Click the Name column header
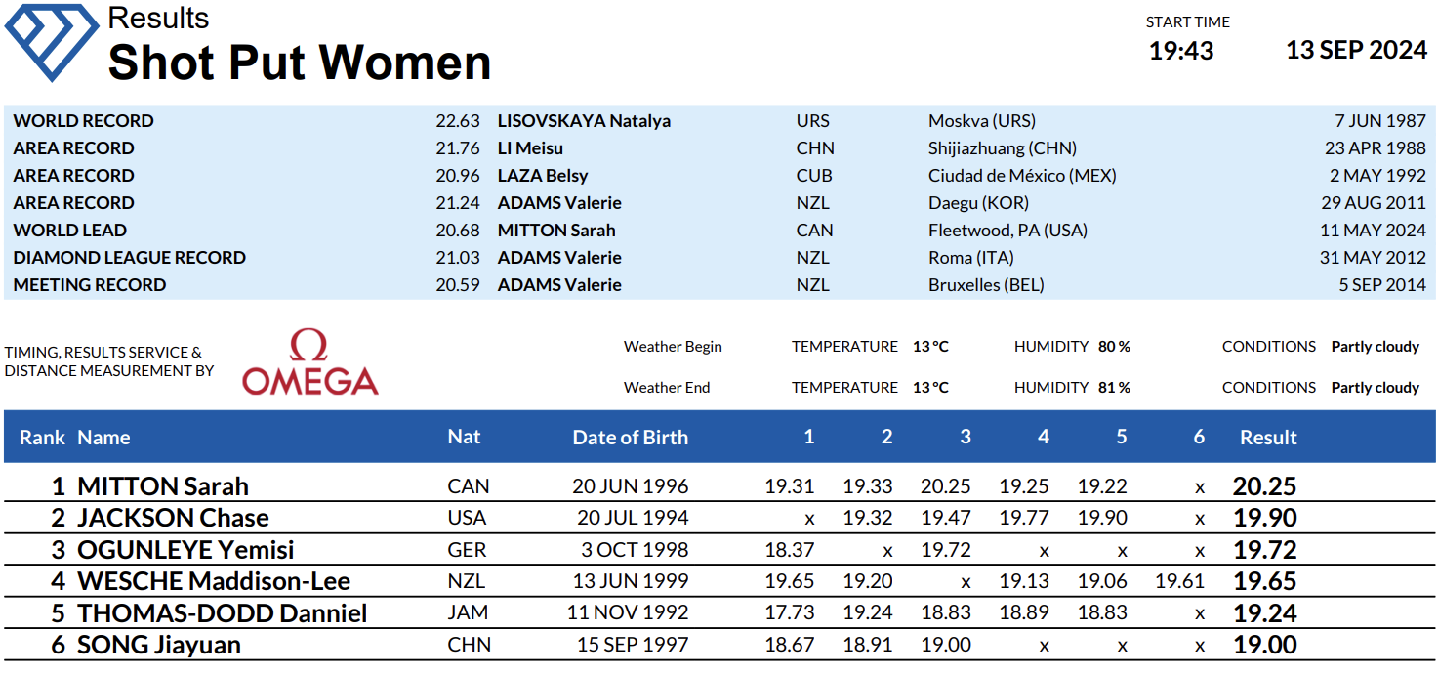This screenshot has width=1438, height=674. [103, 438]
